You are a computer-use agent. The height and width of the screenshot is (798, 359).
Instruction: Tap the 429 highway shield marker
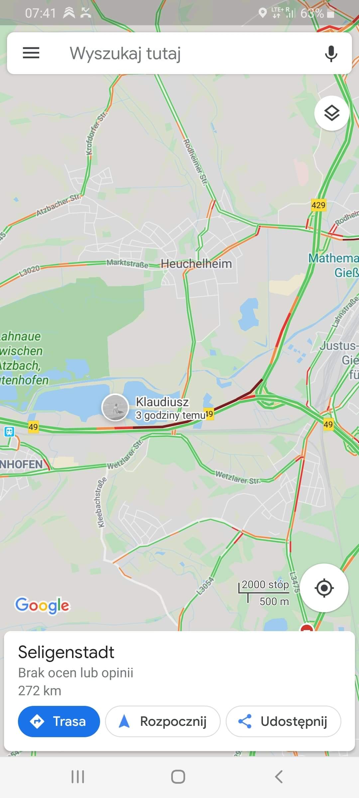coord(318,205)
